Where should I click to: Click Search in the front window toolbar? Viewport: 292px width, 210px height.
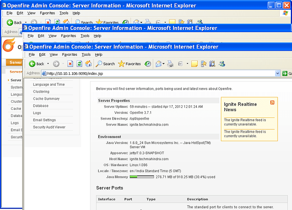pos(105,64)
